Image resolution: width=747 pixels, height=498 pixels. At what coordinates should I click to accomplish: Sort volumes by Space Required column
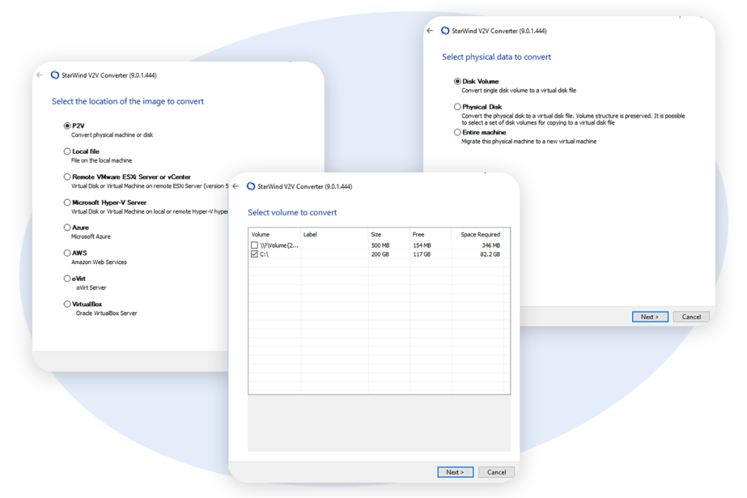pyautogui.click(x=479, y=235)
